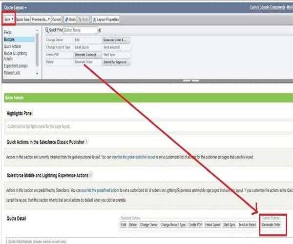The image size is (293, 244).
Task: Select Start Sync in the palette
Action: pos(116,55)
